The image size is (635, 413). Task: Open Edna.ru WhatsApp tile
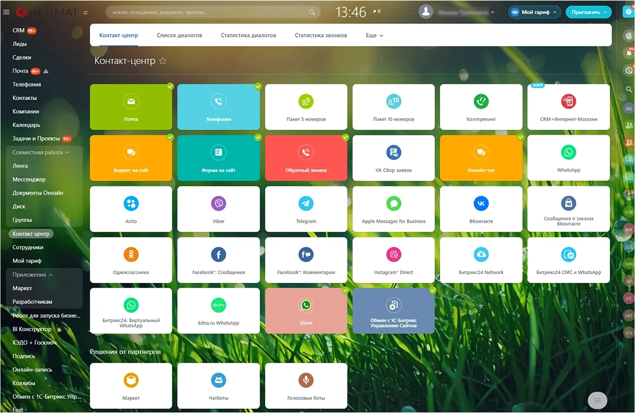[x=218, y=311]
